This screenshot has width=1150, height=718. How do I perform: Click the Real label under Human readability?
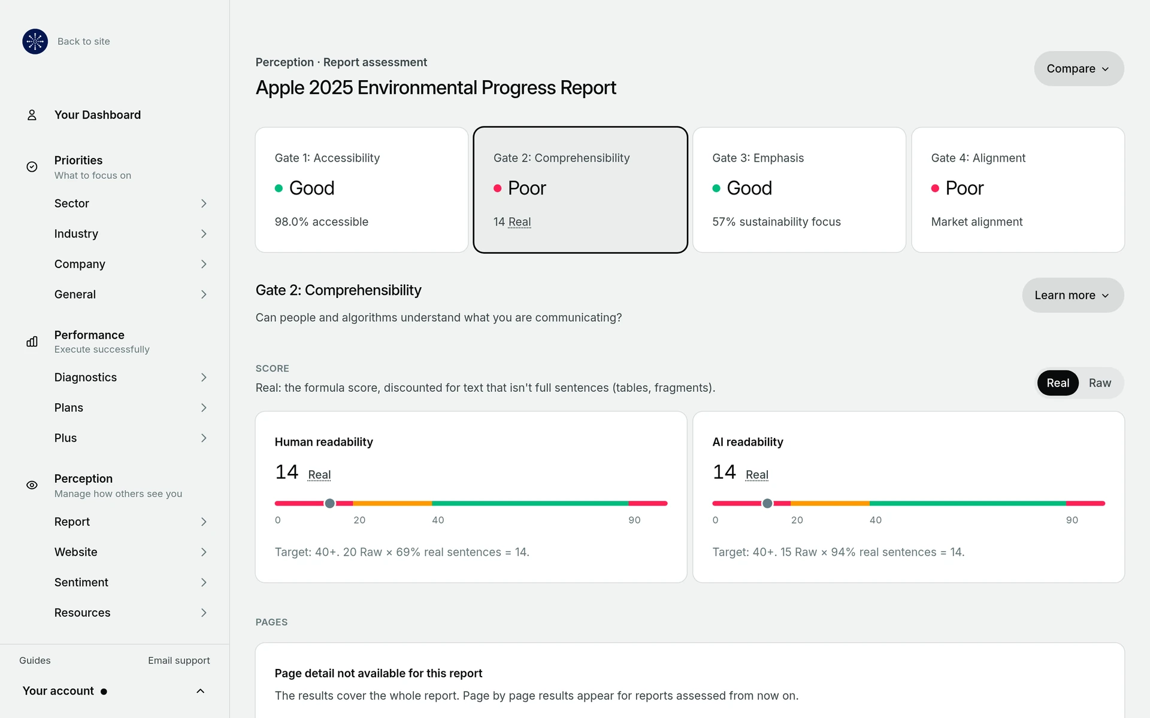319,474
